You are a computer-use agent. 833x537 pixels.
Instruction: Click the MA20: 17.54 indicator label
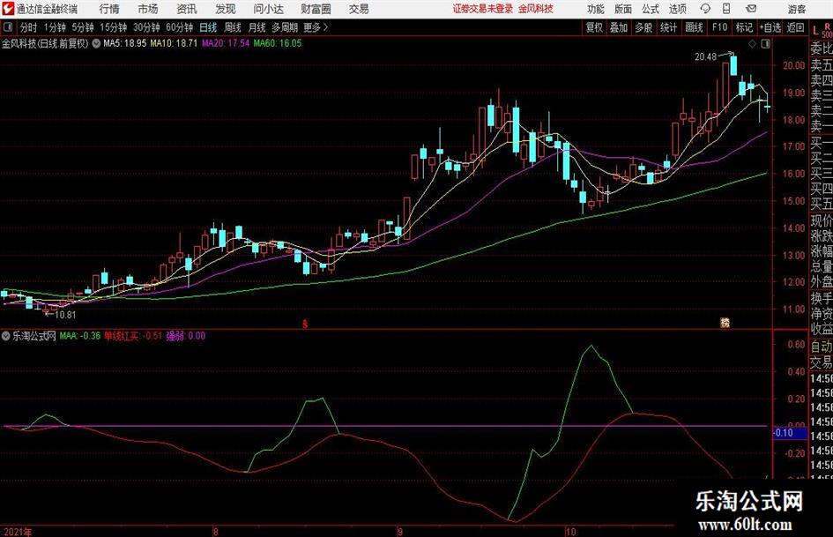pyautogui.click(x=226, y=43)
